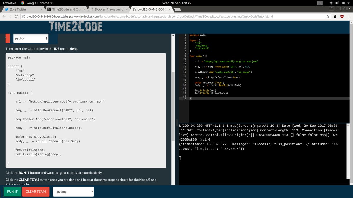This screenshot has height=198, width=353.
Task: Click the 'Then enter the Code below' instruction
Action: coord(41,48)
